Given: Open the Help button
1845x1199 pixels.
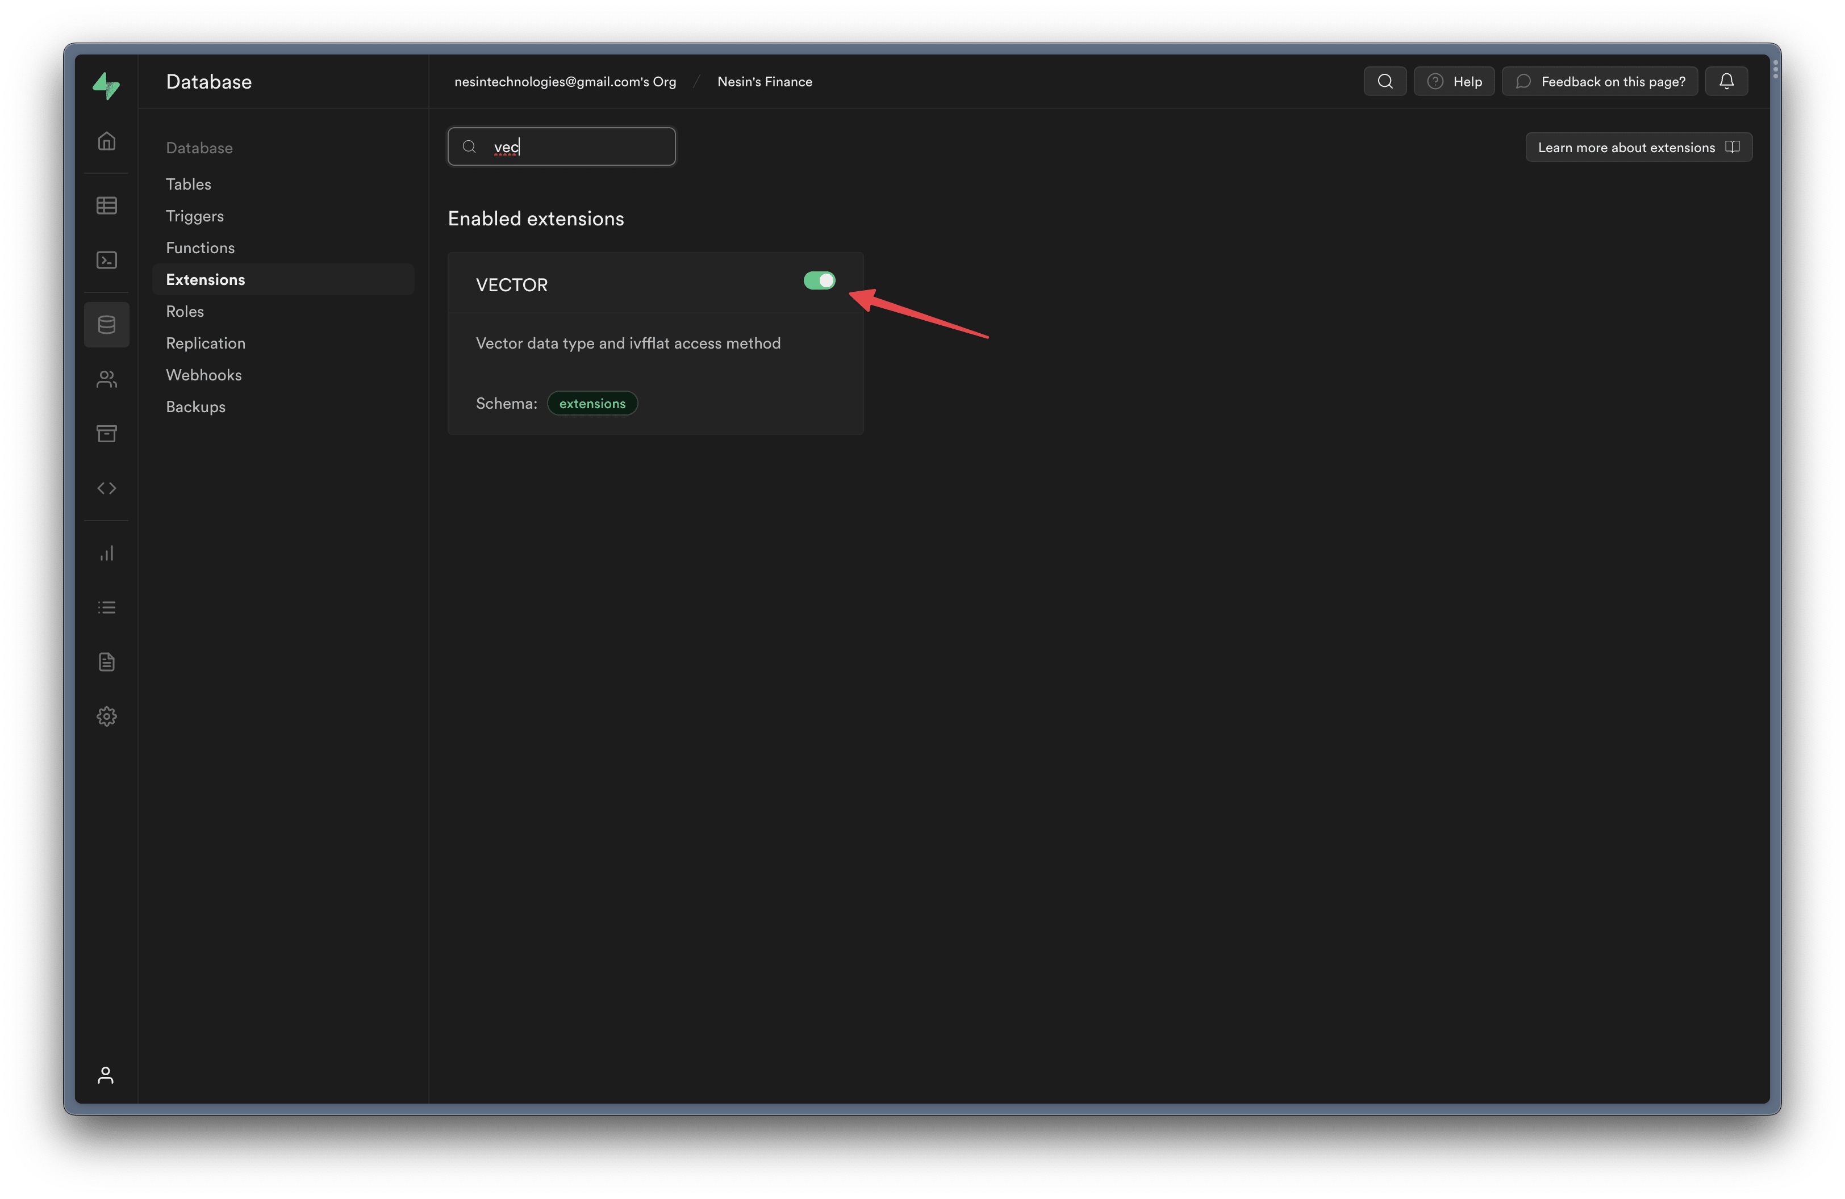Looking at the screenshot, I should [1454, 81].
